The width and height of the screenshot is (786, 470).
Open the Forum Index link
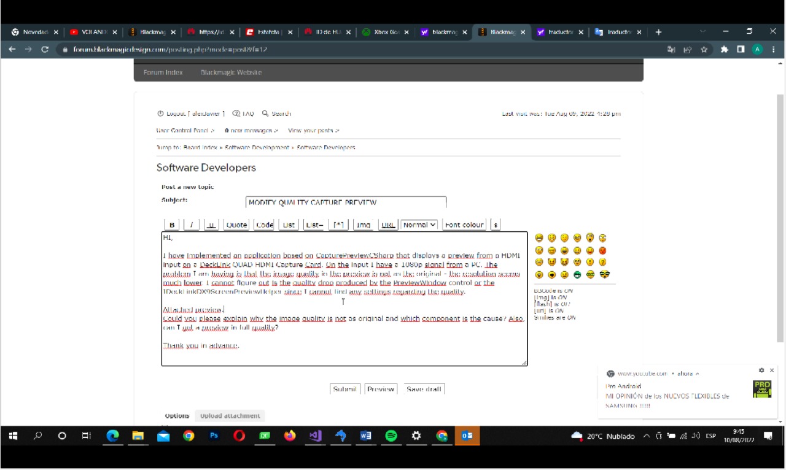(x=163, y=72)
